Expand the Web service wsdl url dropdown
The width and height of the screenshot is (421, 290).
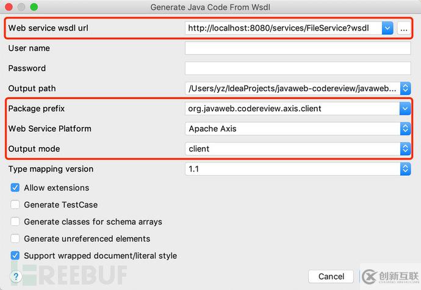coord(387,28)
